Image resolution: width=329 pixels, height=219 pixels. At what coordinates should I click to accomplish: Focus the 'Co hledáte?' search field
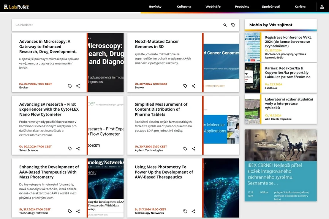pyautogui.click(x=117, y=25)
